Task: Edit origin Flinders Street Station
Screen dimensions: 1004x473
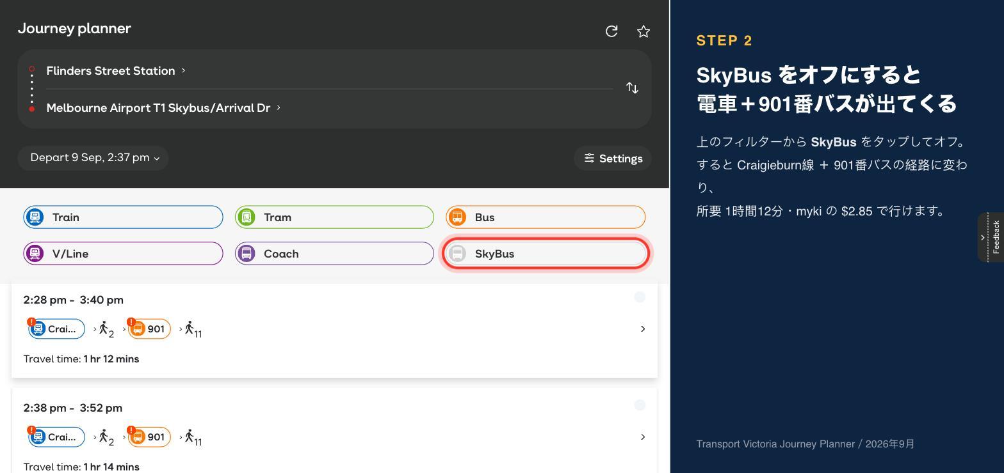Action: click(116, 71)
